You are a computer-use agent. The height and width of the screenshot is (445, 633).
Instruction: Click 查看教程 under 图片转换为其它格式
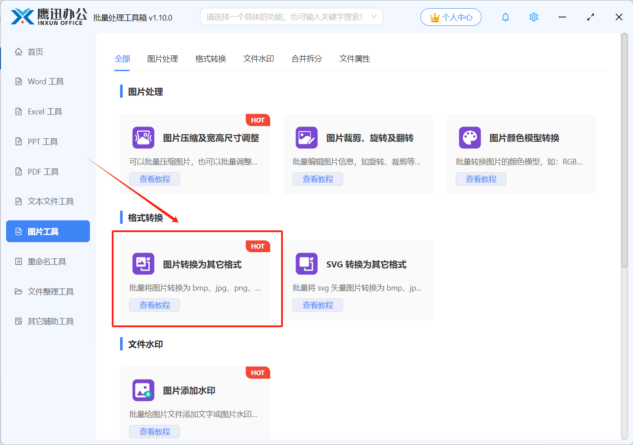click(x=155, y=305)
